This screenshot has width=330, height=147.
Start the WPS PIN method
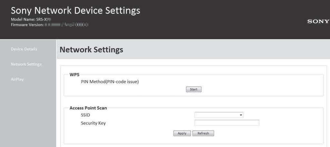[x=194, y=89]
